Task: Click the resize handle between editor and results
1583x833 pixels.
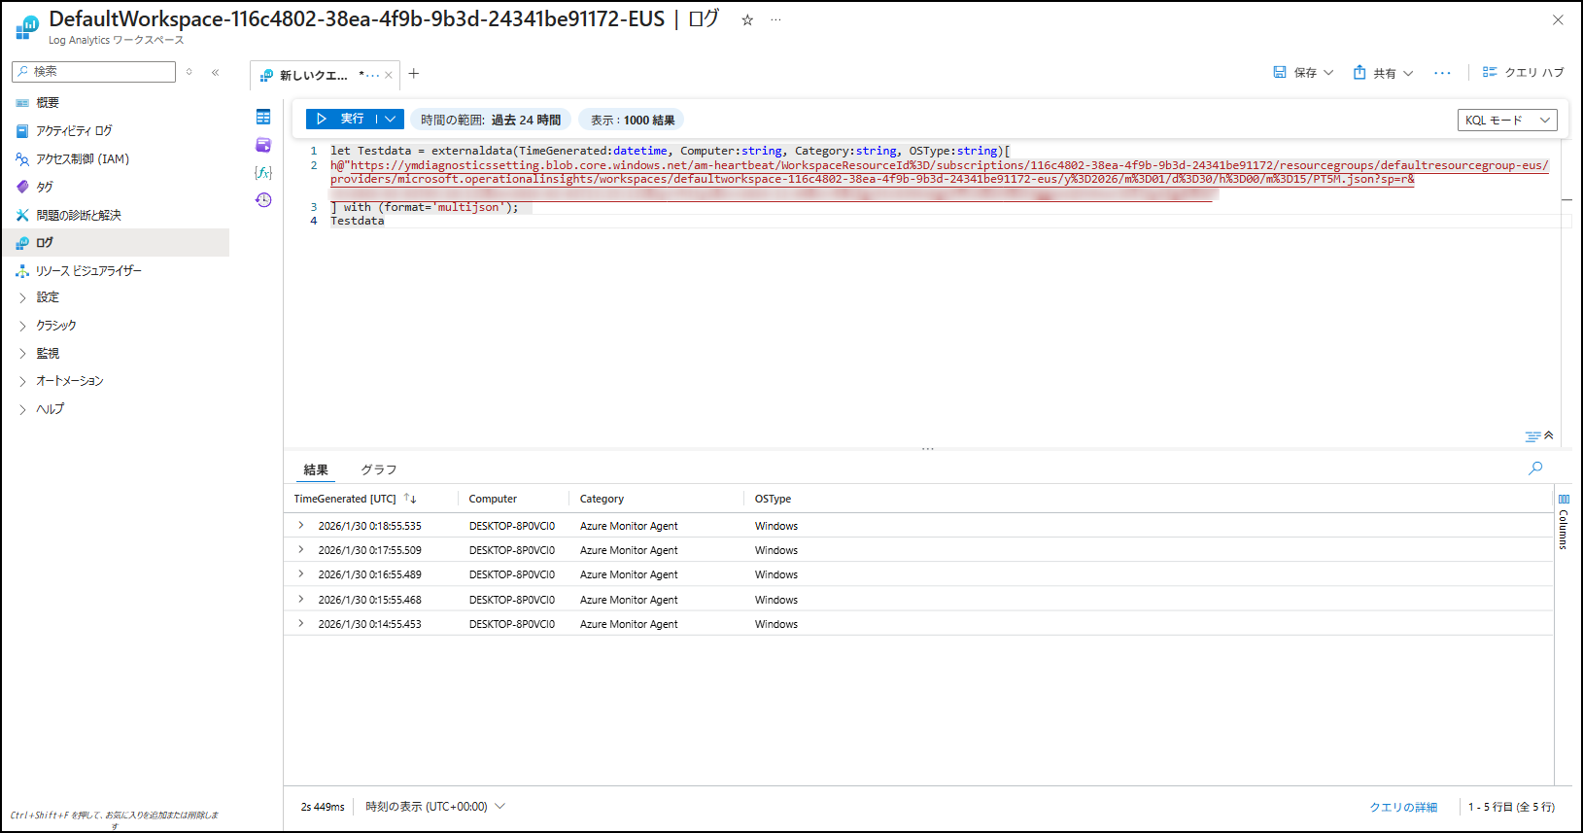Action: tap(928, 449)
